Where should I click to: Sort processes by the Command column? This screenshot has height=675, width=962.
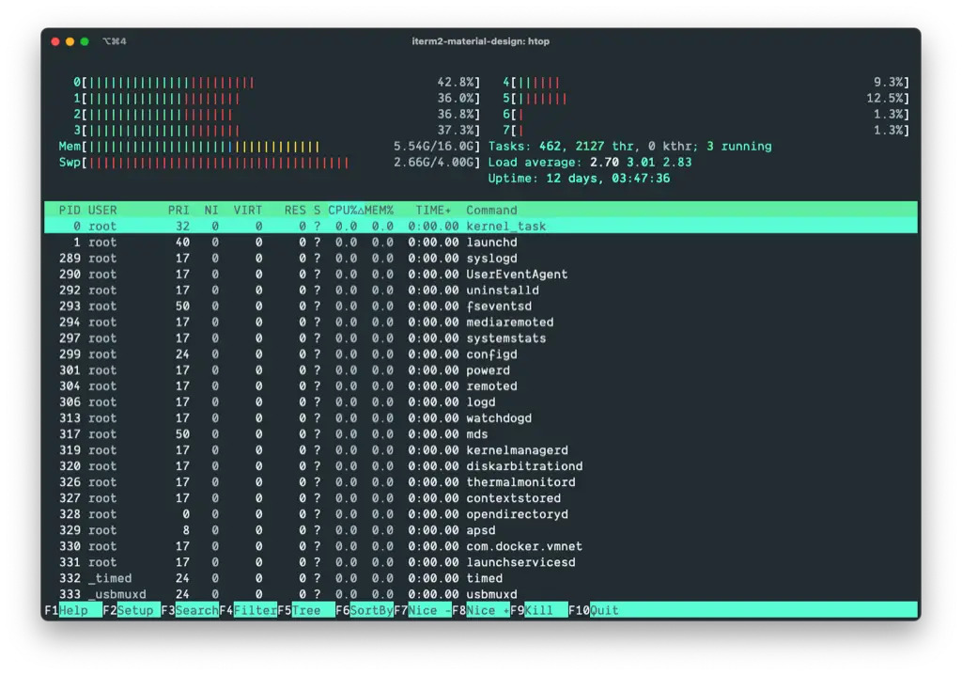point(491,210)
